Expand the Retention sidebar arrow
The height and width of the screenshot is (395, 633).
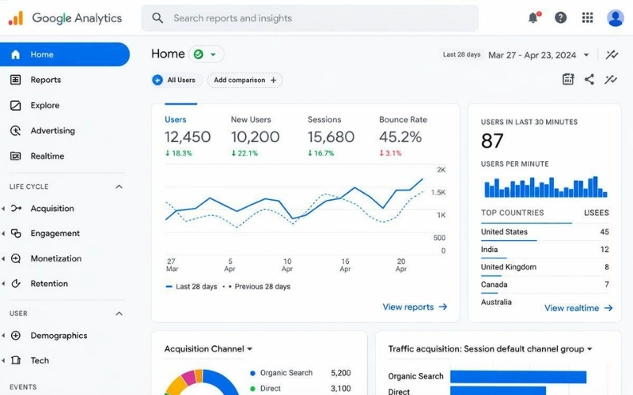[3, 284]
